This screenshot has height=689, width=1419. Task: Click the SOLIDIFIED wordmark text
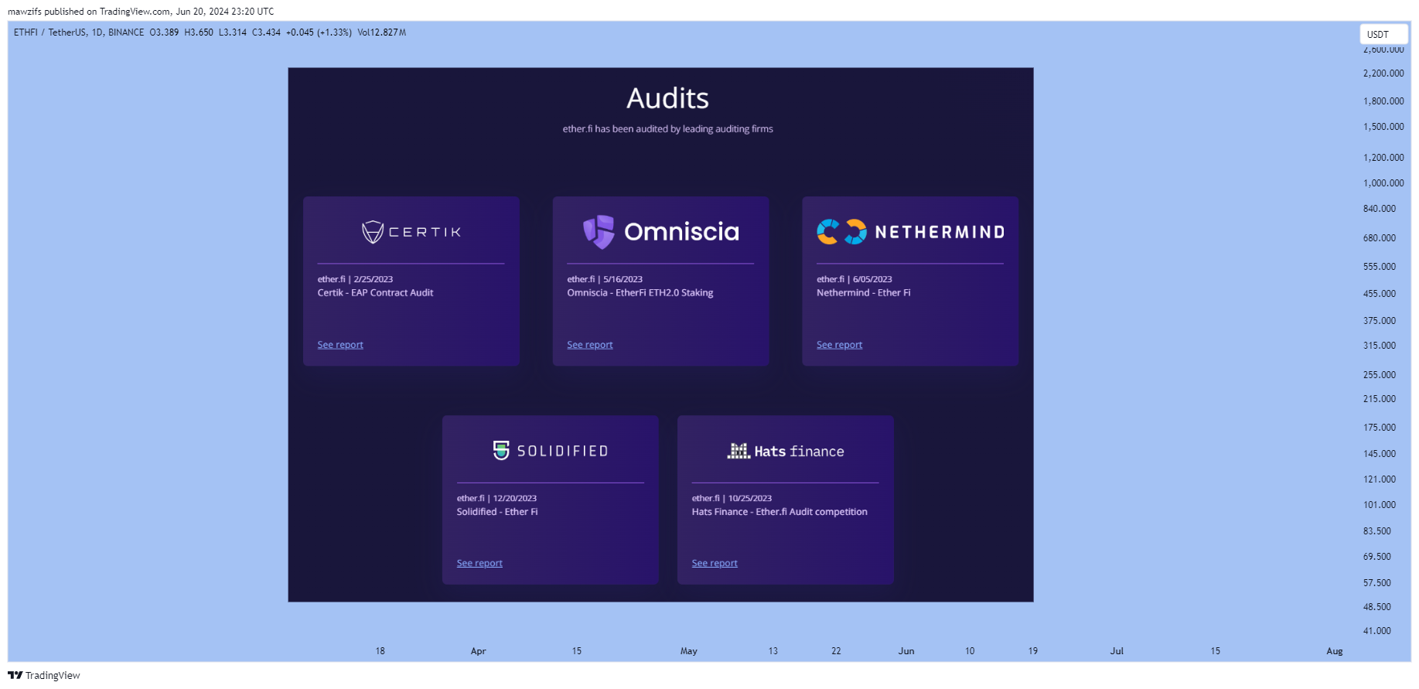pos(562,451)
